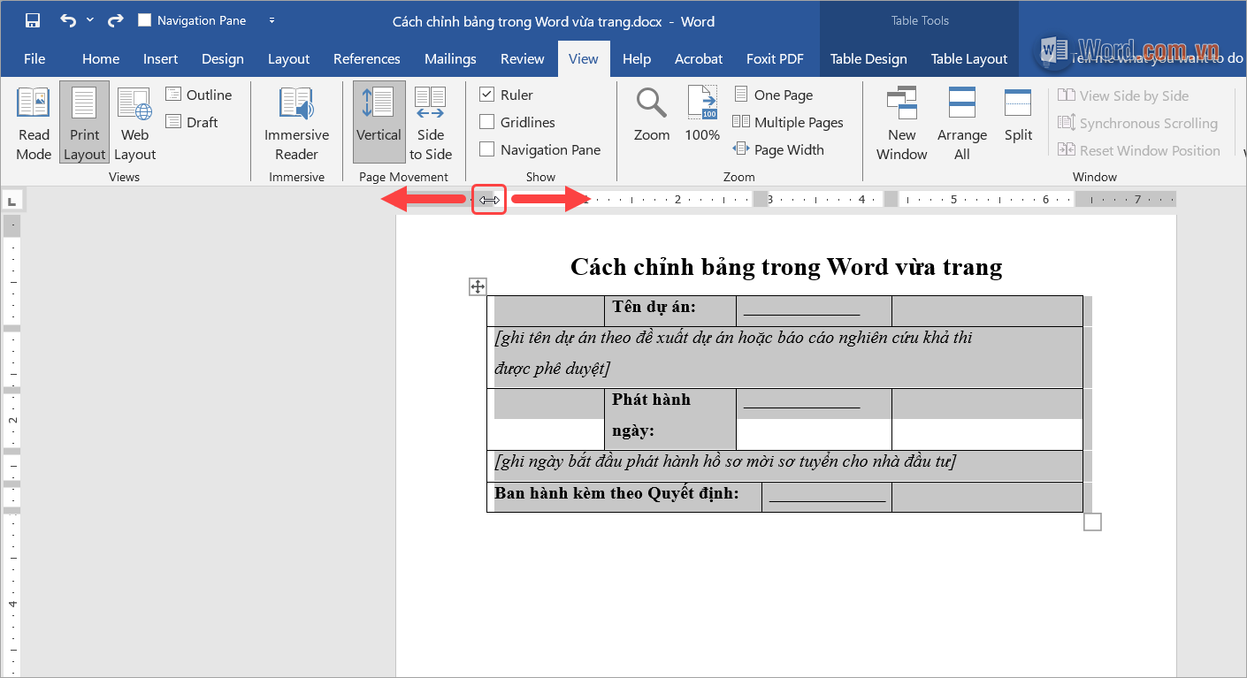The height and width of the screenshot is (678, 1247).
Task: Select the Web Layout view
Action: pos(134,123)
